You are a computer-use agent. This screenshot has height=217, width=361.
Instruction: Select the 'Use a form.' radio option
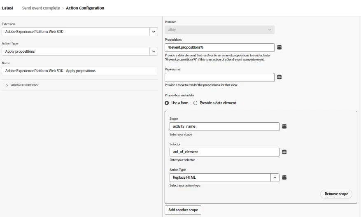(167, 103)
